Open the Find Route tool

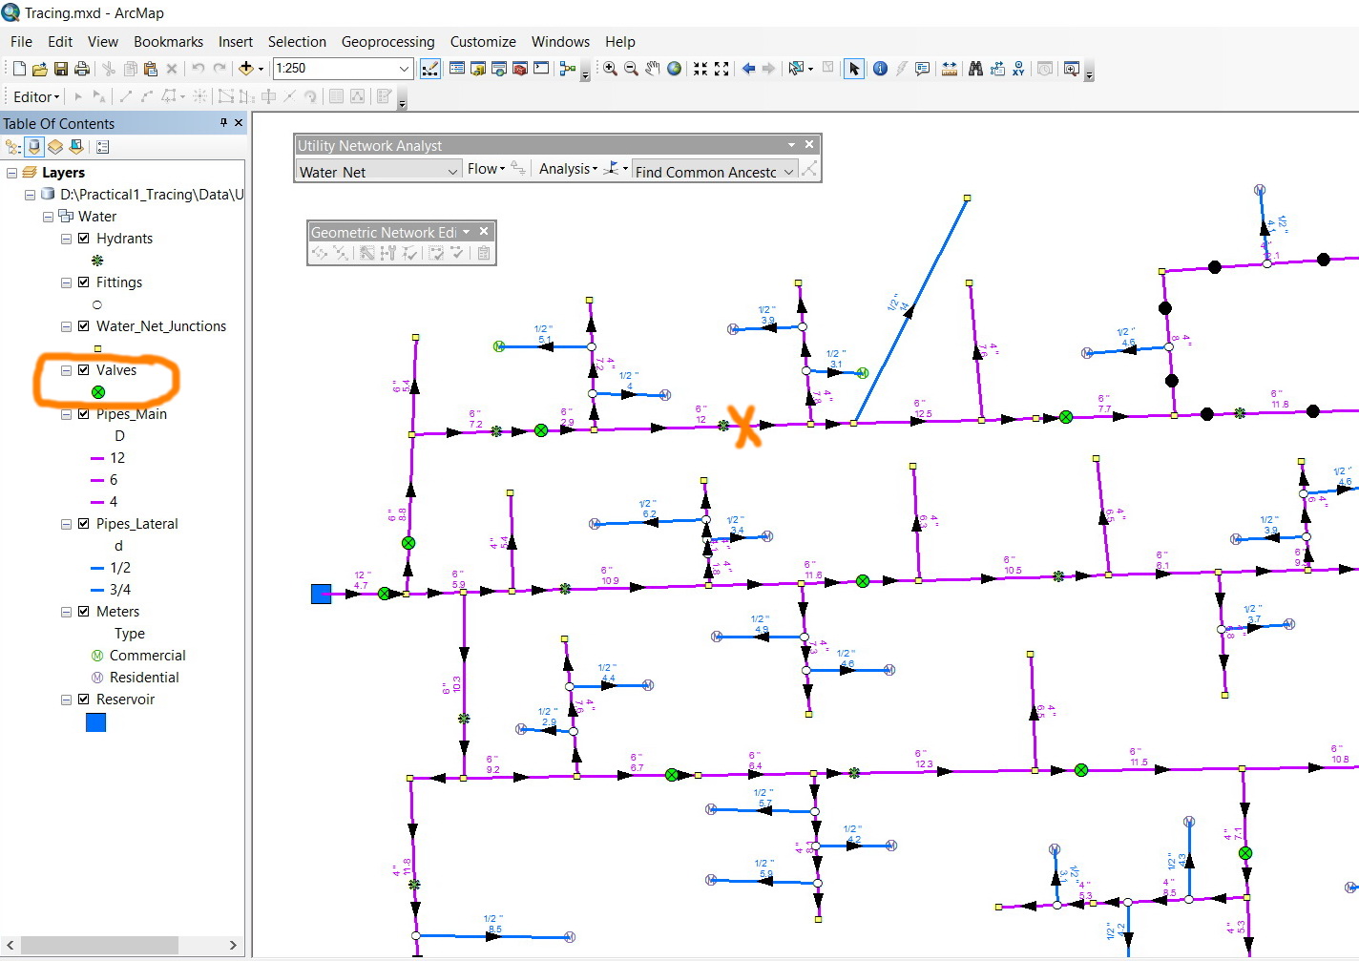[997, 69]
